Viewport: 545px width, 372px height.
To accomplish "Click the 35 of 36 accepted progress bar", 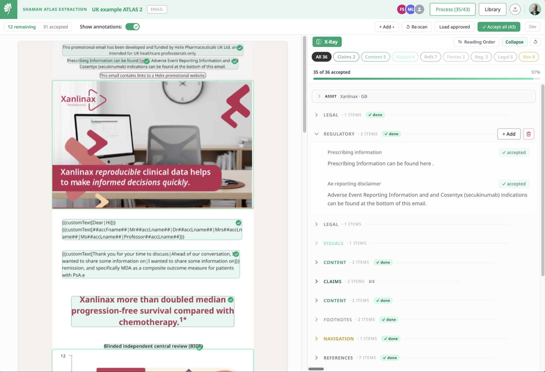I will coord(426,79).
